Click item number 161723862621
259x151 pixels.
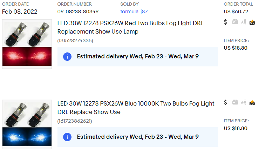coord(75,121)
